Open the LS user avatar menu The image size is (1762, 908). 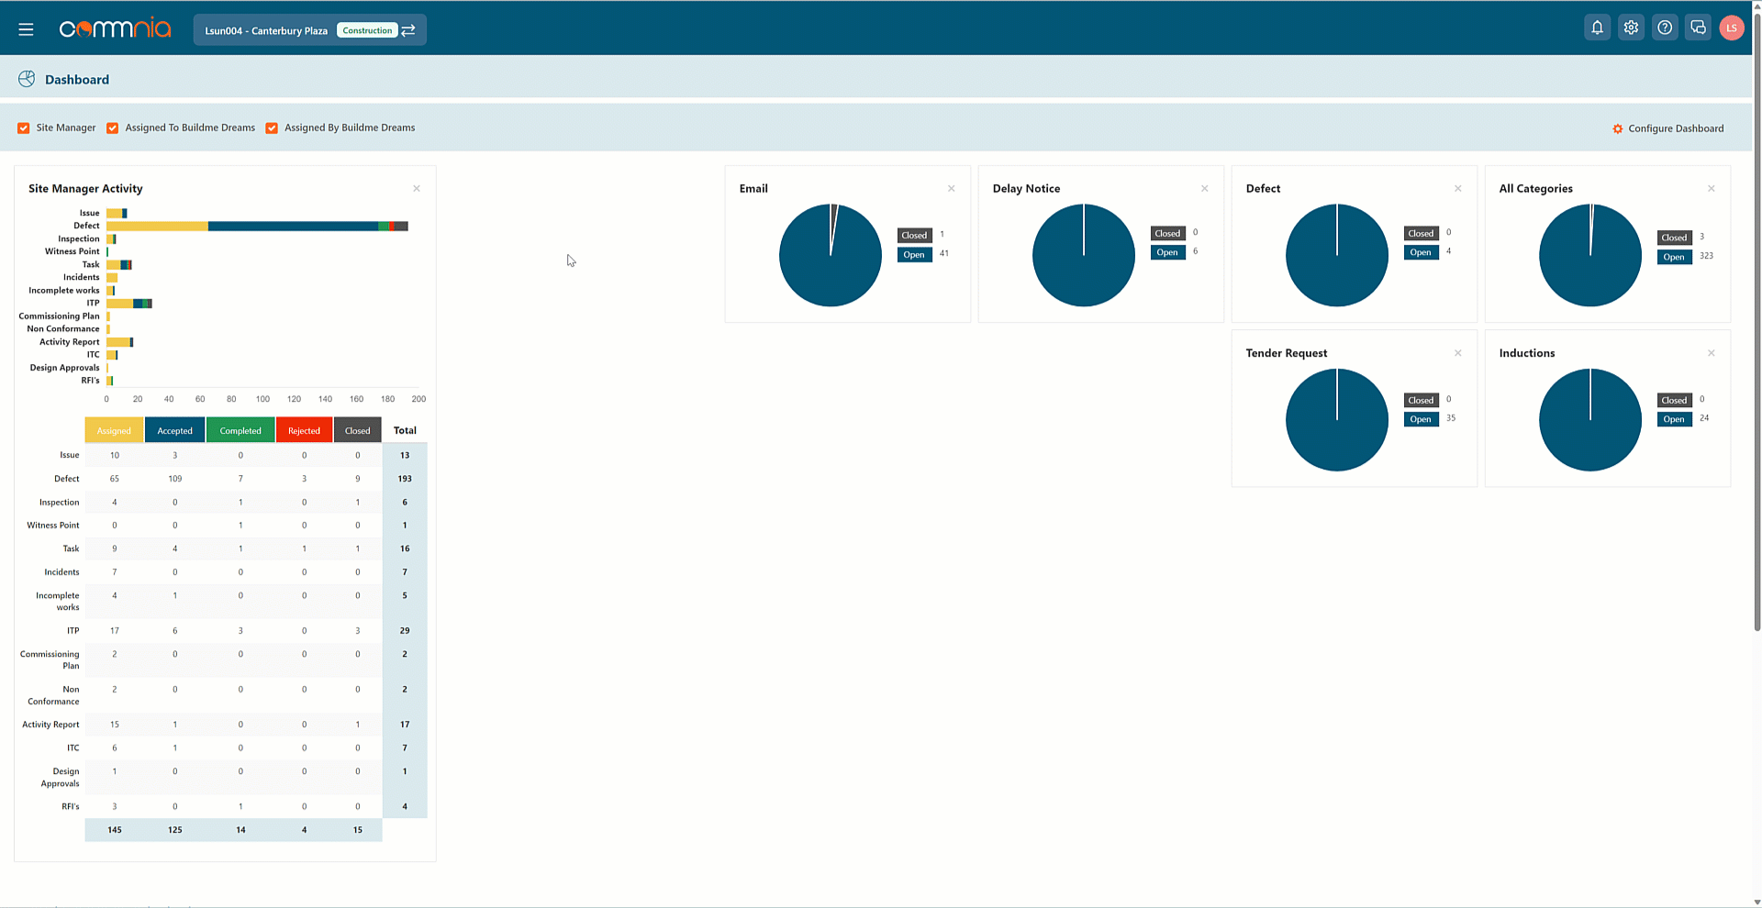pyautogui.click(x=1732, y=28)
